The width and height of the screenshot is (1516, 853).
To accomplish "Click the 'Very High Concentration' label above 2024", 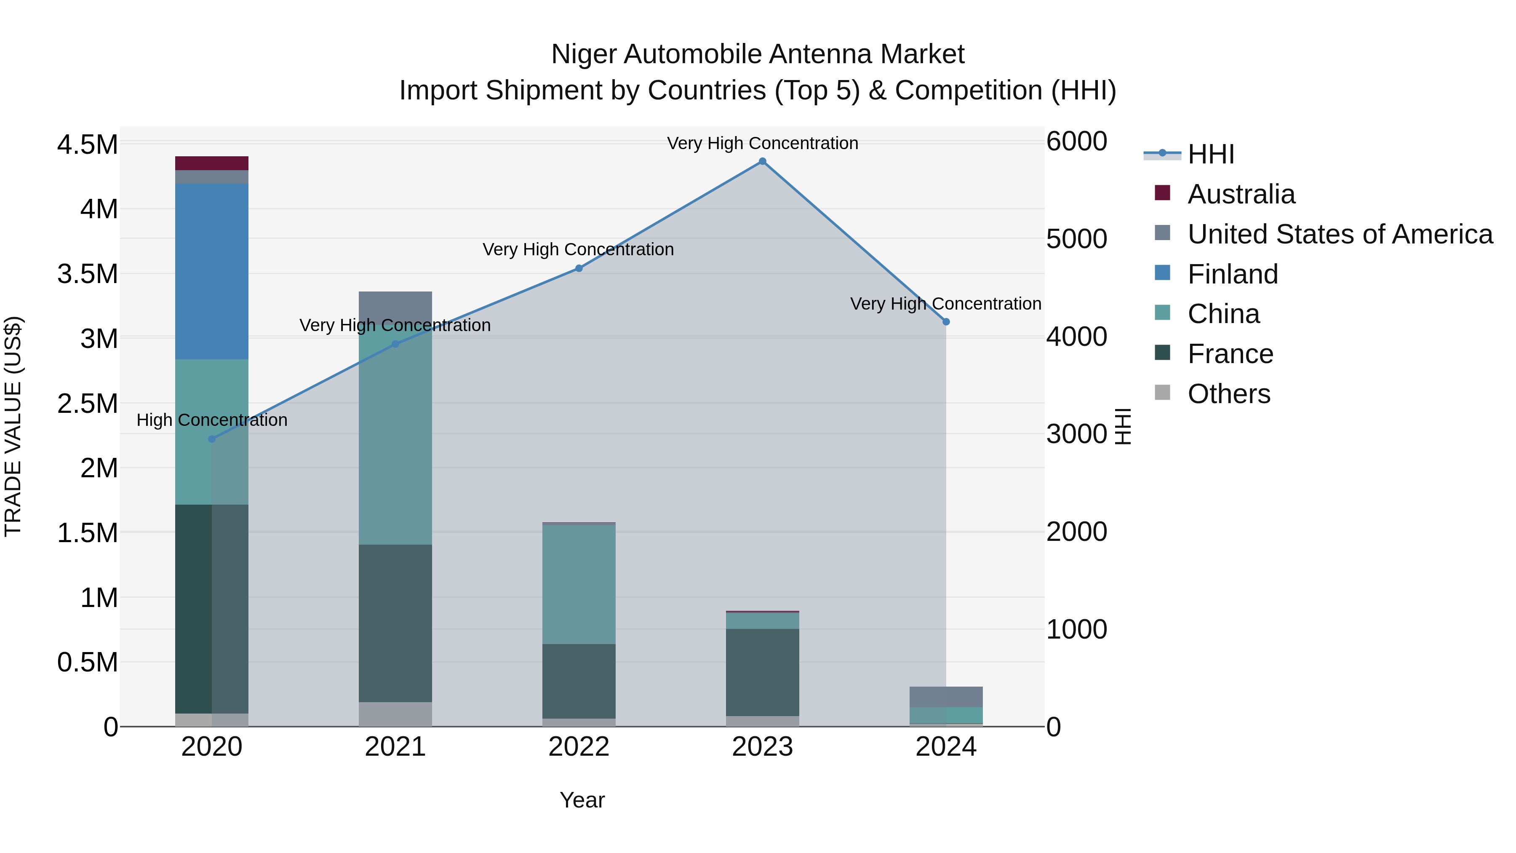I will pyautogui.click(x=946, y=304).
